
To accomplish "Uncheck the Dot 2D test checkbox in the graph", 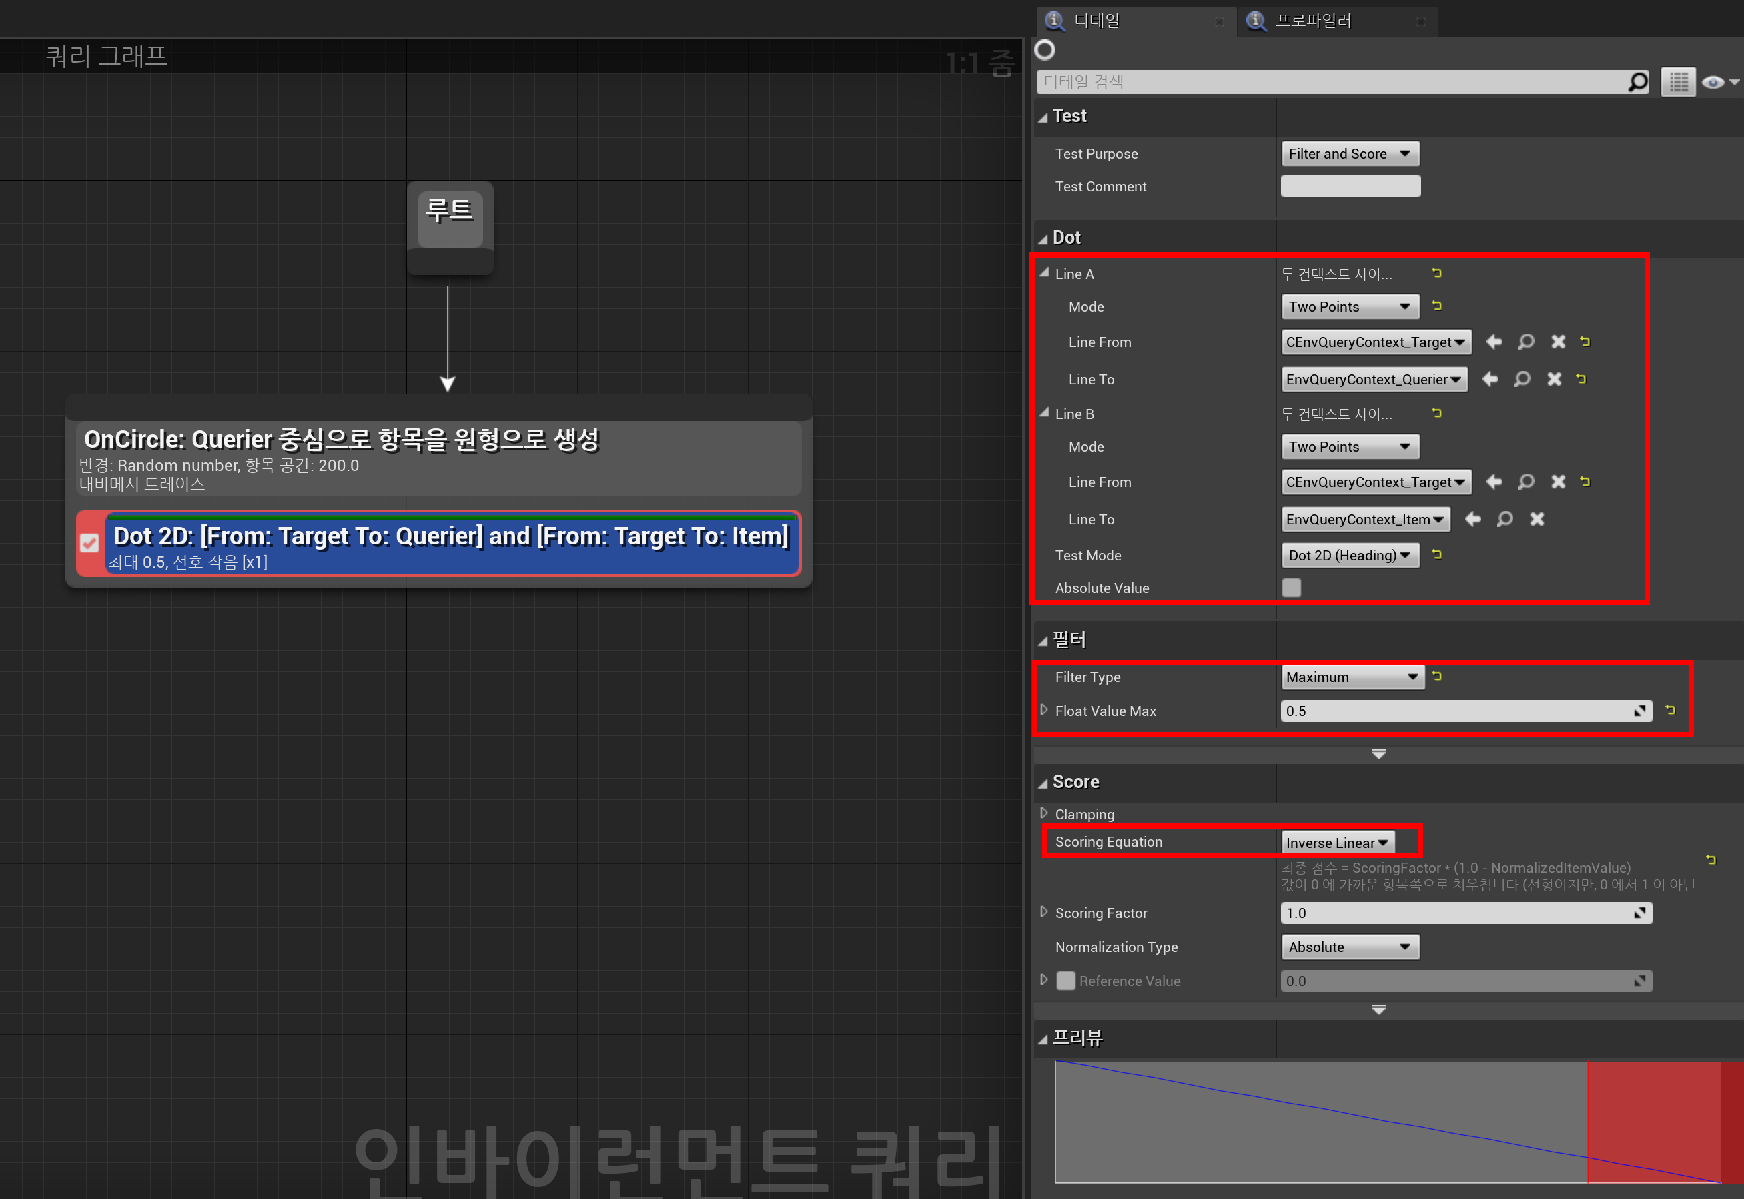I will point(89,543).
